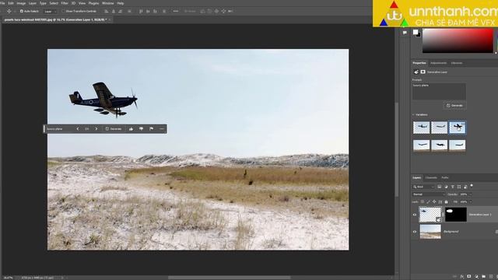Open the Filter menu
The width and height of the screenshot is (498, 280).
click(x=65, y=3)
